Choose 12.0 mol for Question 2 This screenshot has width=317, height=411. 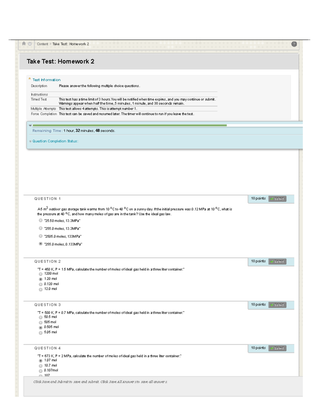(40, 289)
